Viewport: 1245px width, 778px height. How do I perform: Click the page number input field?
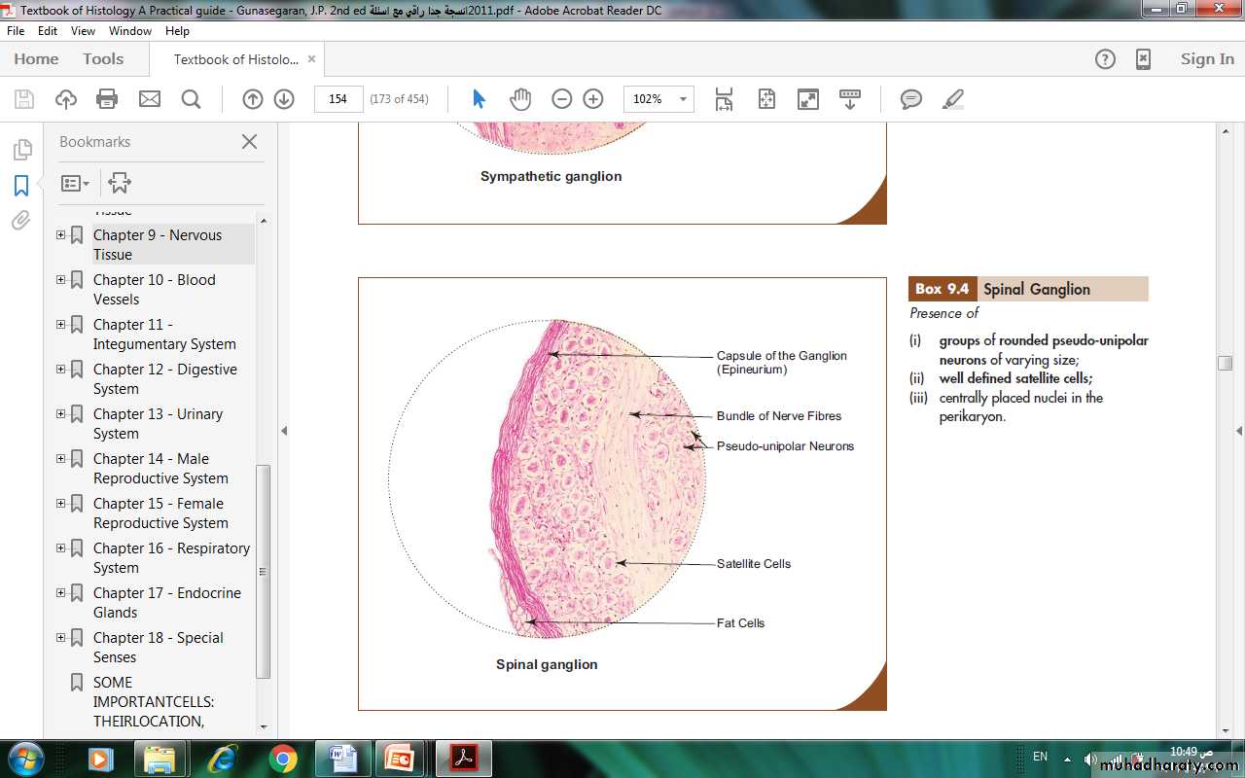coord(338,99)
